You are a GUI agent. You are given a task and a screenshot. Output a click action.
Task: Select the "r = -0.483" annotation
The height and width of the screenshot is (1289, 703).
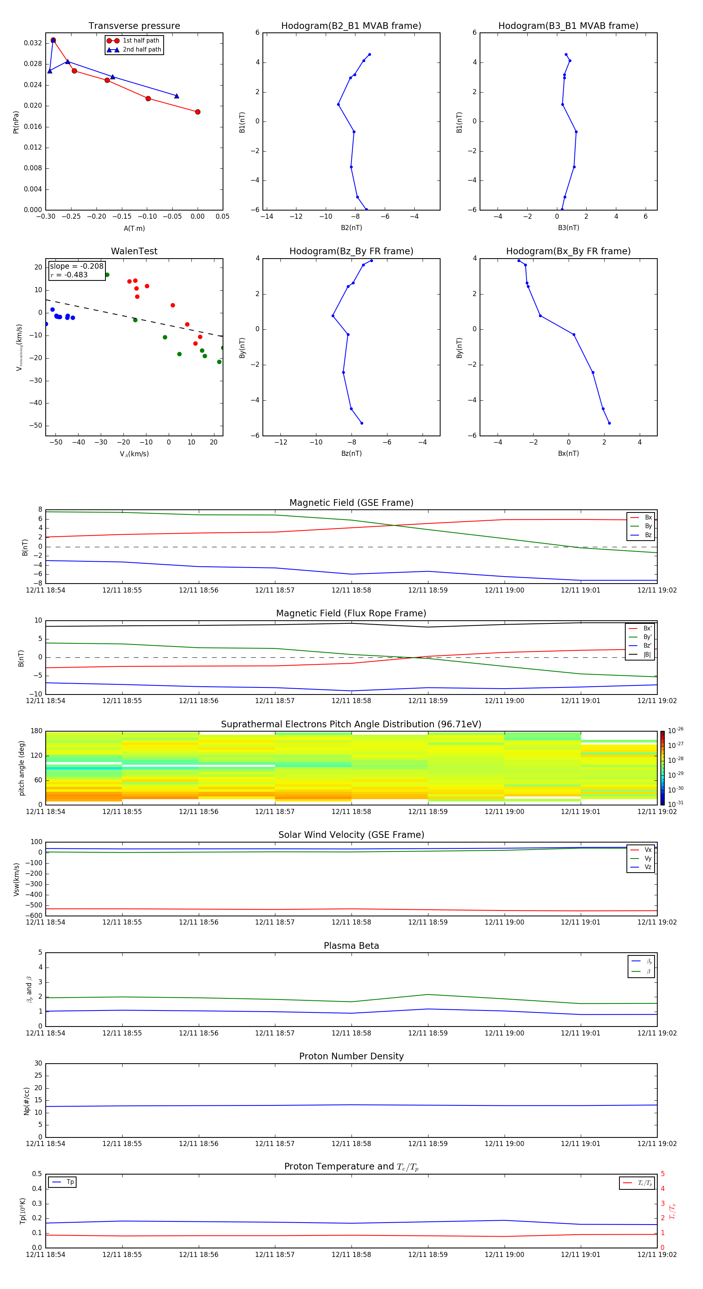69,275
